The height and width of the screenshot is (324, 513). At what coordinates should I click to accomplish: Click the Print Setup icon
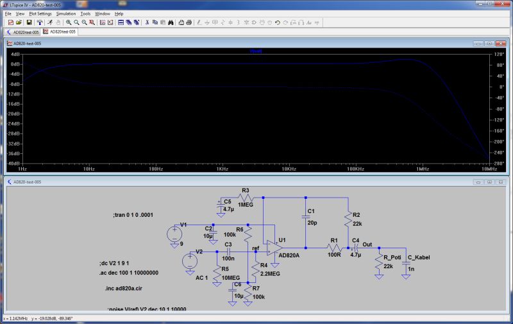181,22
